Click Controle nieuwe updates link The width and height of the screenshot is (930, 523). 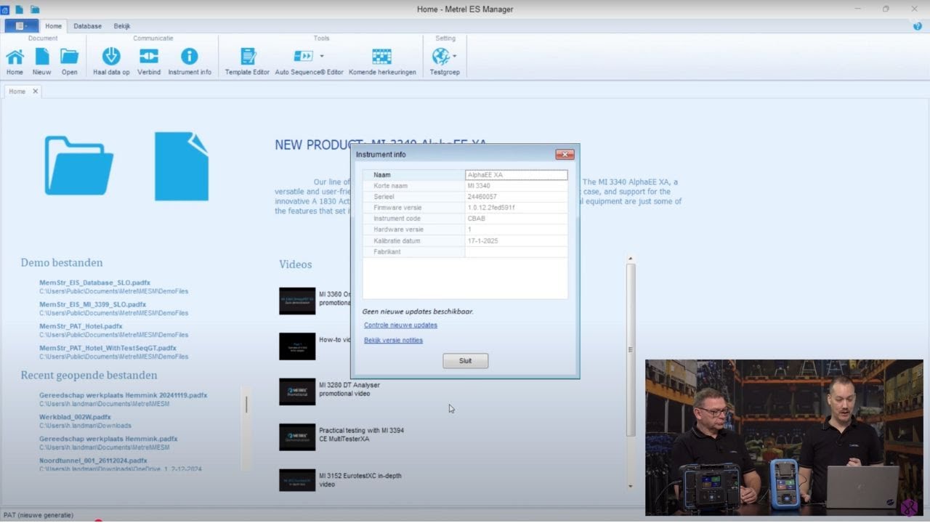(400, 325)
